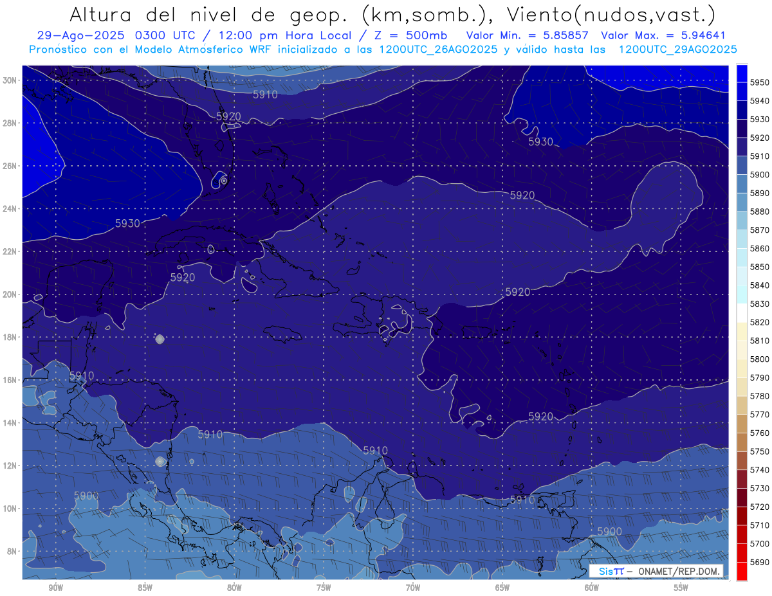Click the 24N latitude axis label
The height and width of the screenshot is (596, 772).
click(10, 209)
